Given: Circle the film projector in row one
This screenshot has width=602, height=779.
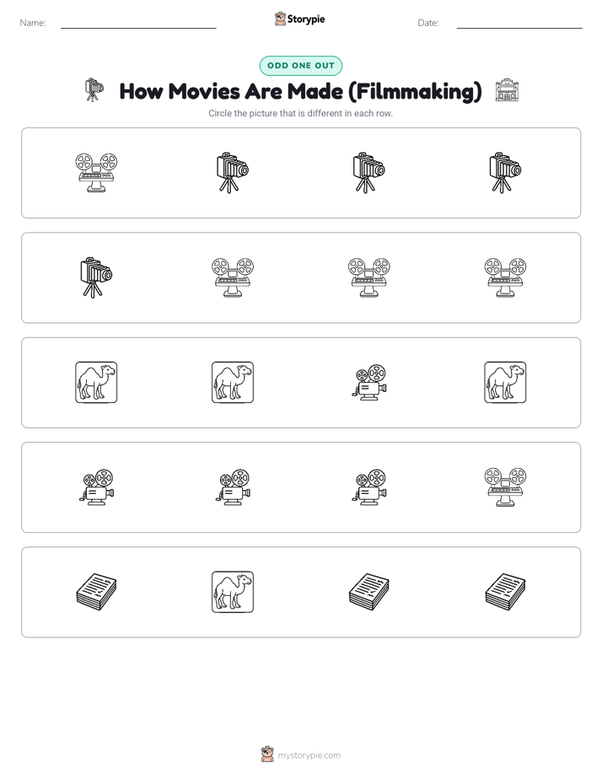Looking at the screenshot, I should [x=96, y=172].
